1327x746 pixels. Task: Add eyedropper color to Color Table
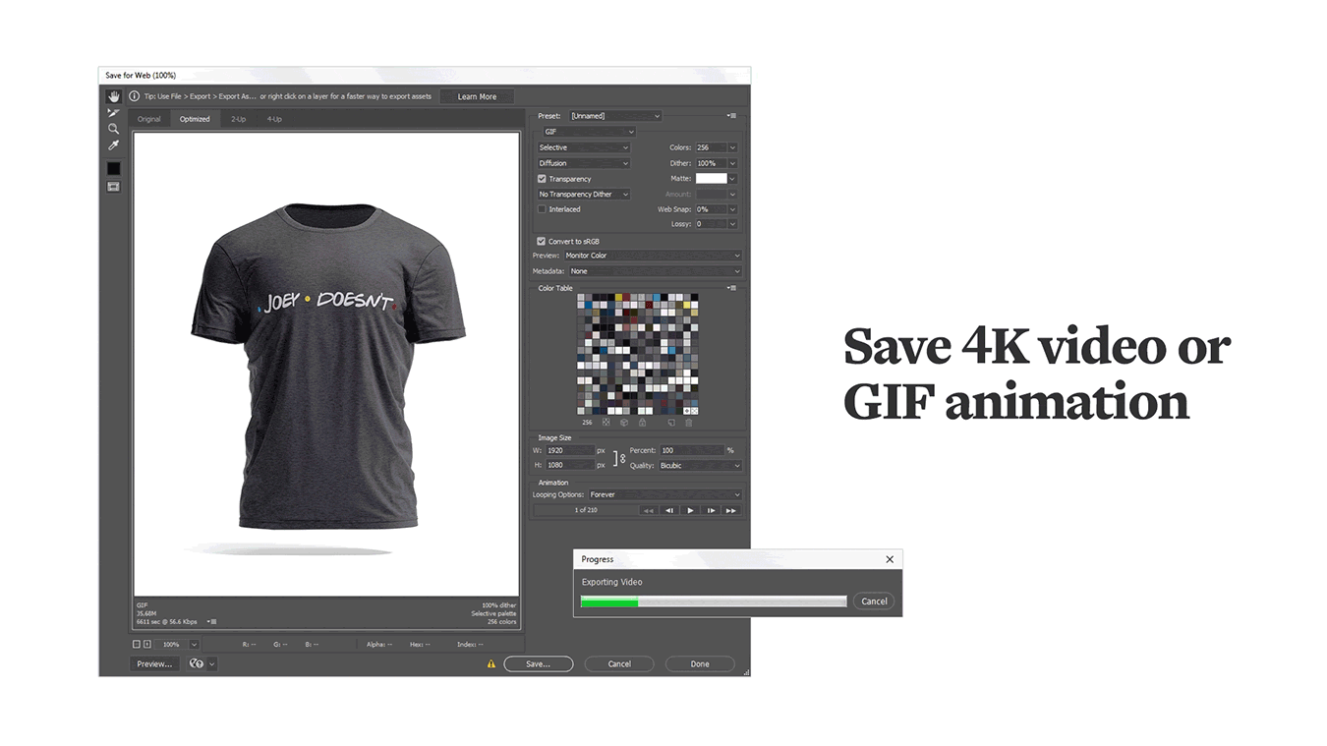pyautogui.click(x=671, y=423)
